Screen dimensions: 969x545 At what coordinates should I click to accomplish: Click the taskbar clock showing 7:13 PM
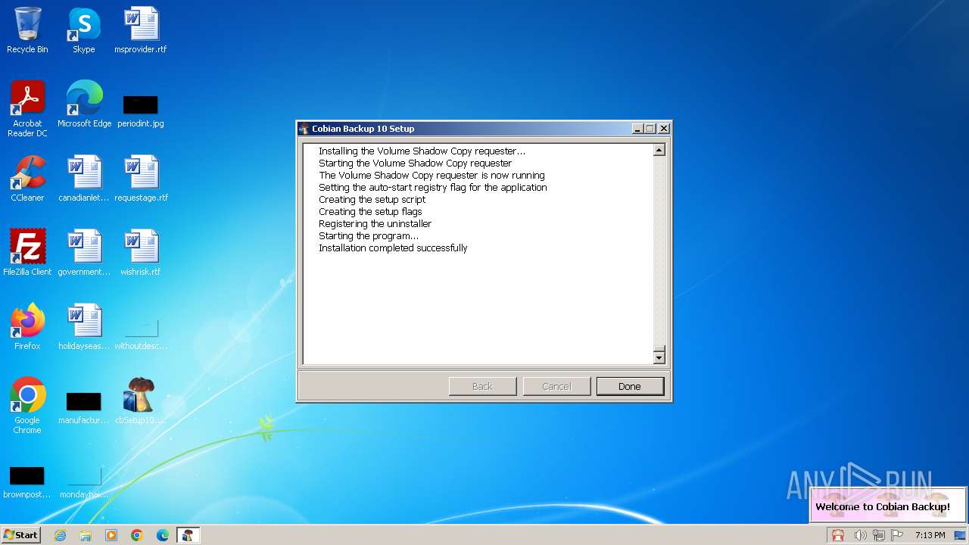930,535
